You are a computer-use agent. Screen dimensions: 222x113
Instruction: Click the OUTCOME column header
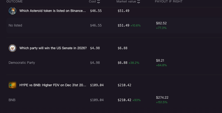click(x=14, y=2)
